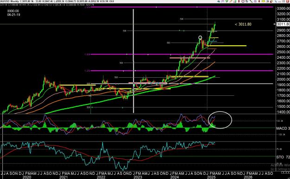Click the 3300.00 label on the price axis

click(283, 8)
